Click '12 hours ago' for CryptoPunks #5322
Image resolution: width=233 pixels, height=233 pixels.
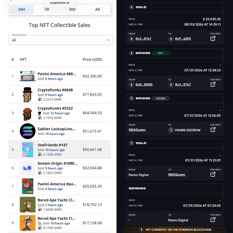[60, 113]
